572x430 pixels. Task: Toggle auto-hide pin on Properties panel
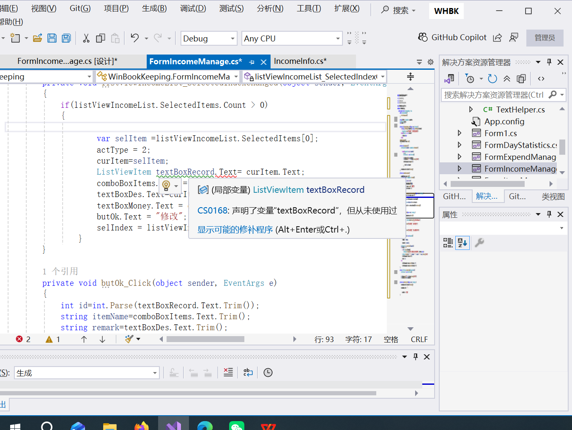pyautogui.click(x=549, y=214)
